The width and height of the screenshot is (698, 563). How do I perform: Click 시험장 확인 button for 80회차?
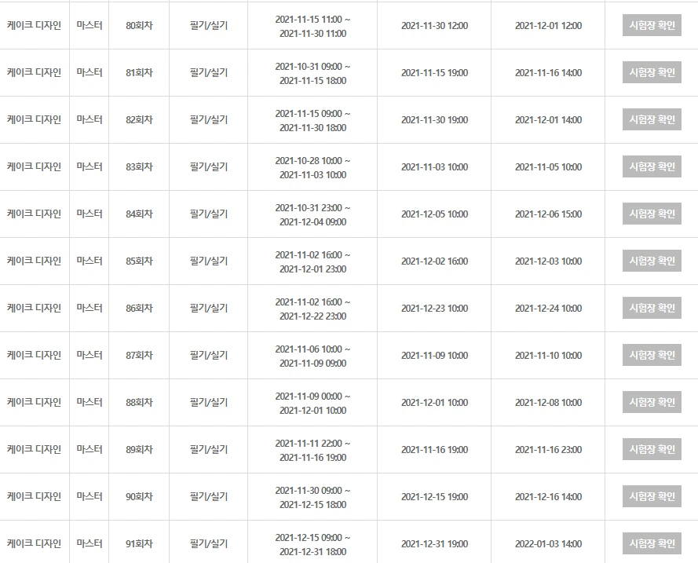coord(652,25)
